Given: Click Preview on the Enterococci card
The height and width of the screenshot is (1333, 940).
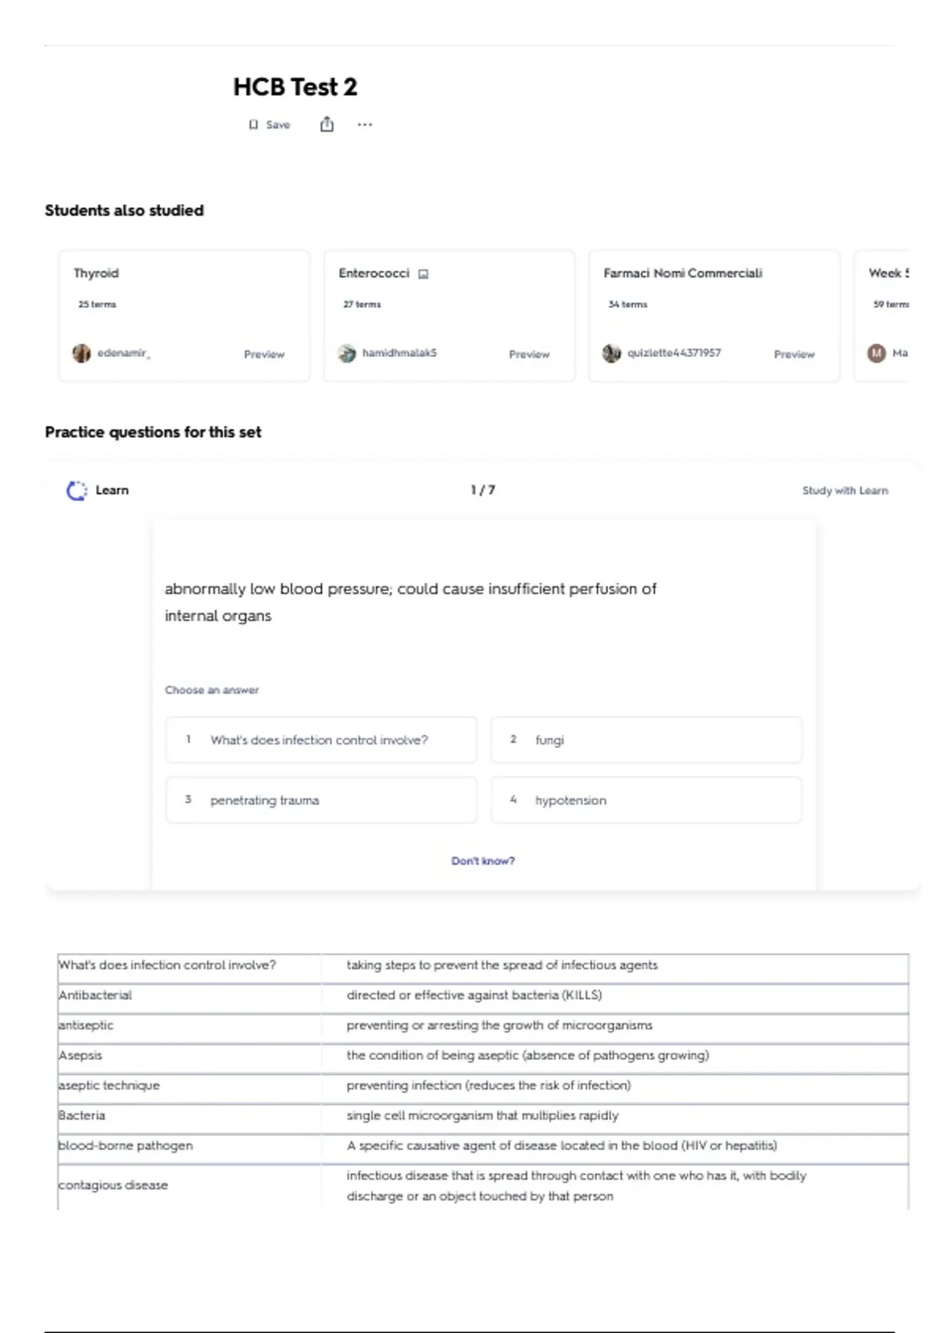Looking at the screenshot, I should (530, 354).
